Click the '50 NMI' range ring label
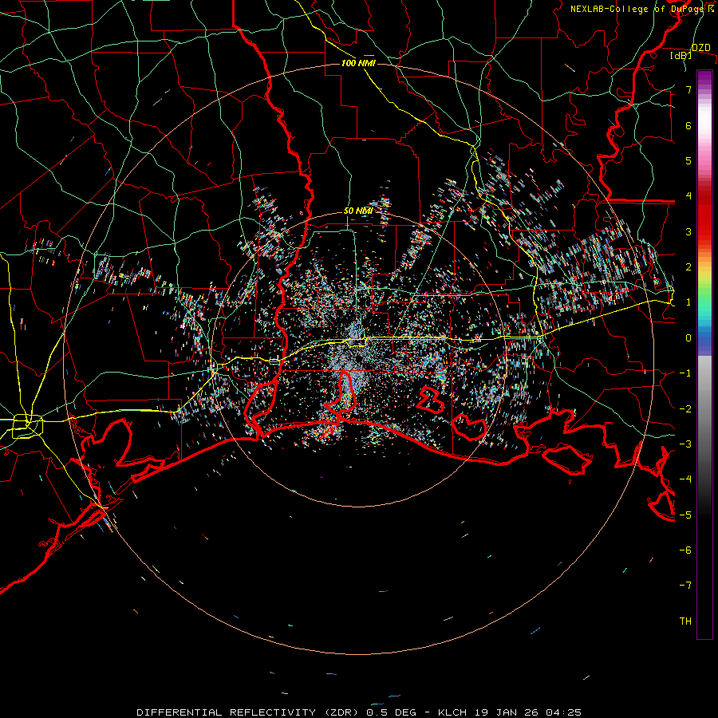The width and height of the screenshot is (718, 718). pos(358,211)
